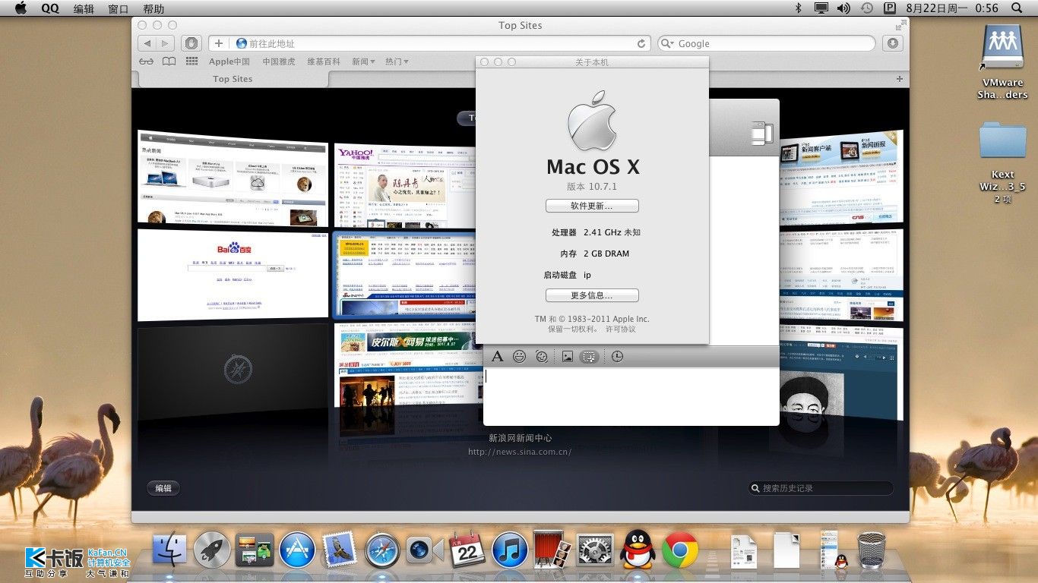Reload the page with the refresh arrow
Viewport: 1038px width, 583px height.
point(641,44)
